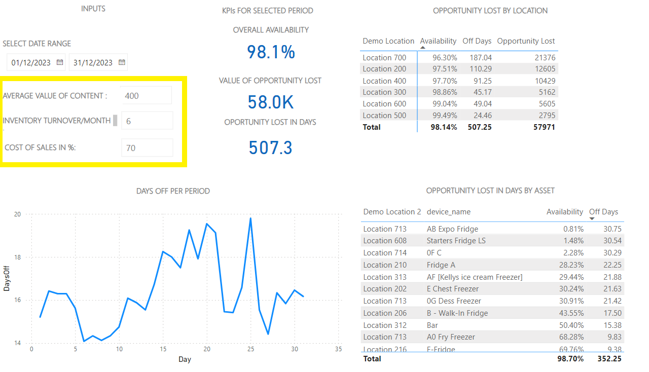
Task: Click the Opportunity Lost In Days By Asset title
Action: (490, 191)
